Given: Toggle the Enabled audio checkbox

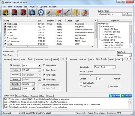Looking at the screenshot, I should tap(11, 65).
